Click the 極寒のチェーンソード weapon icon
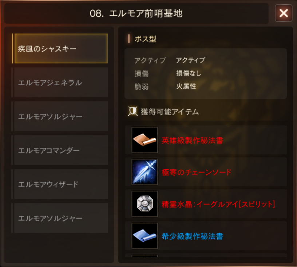This screenshot has height=267, width=297. tap(144, 172)
